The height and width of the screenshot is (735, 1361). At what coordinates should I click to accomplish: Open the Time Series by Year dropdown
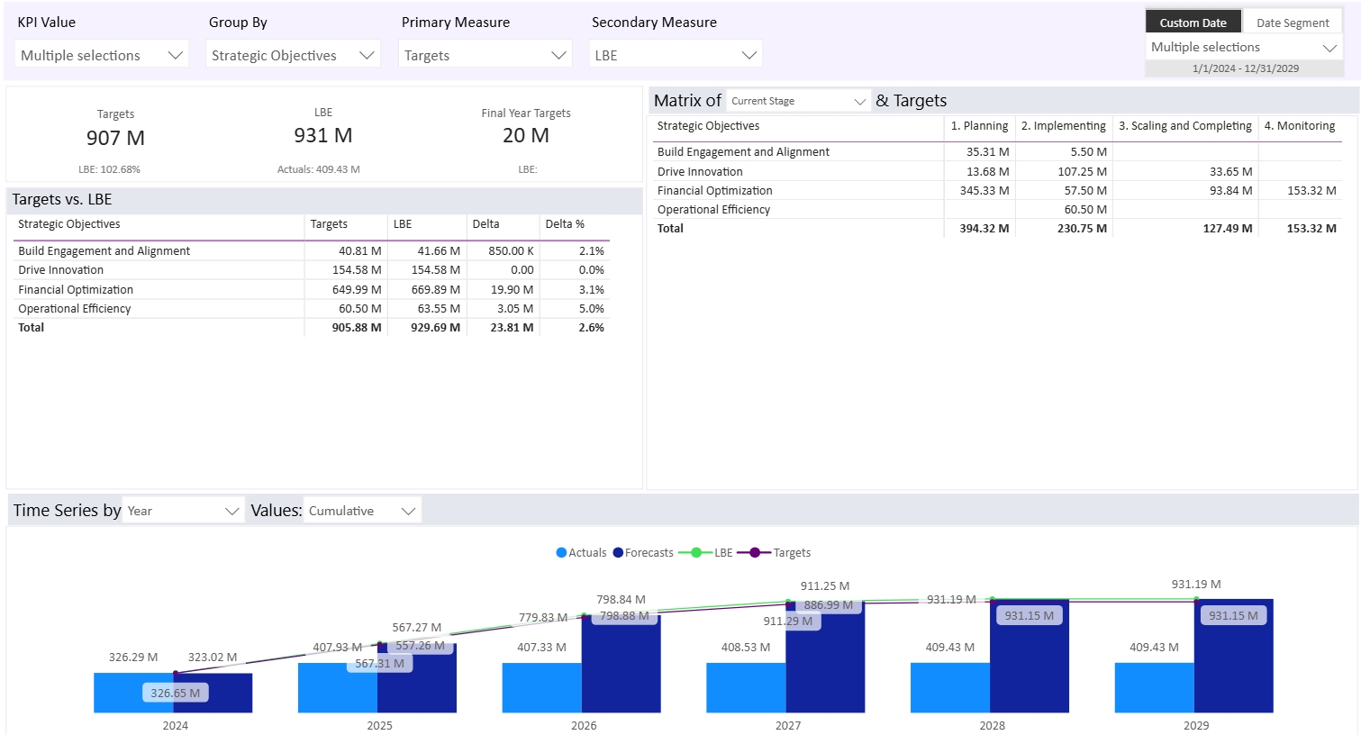click(183, 511)
